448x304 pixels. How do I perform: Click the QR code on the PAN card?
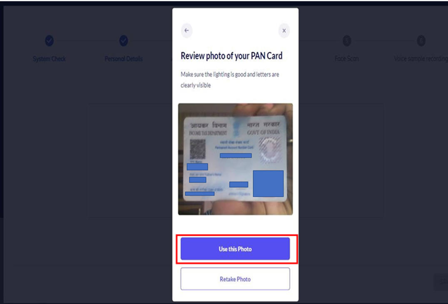[x=197, y=149]
